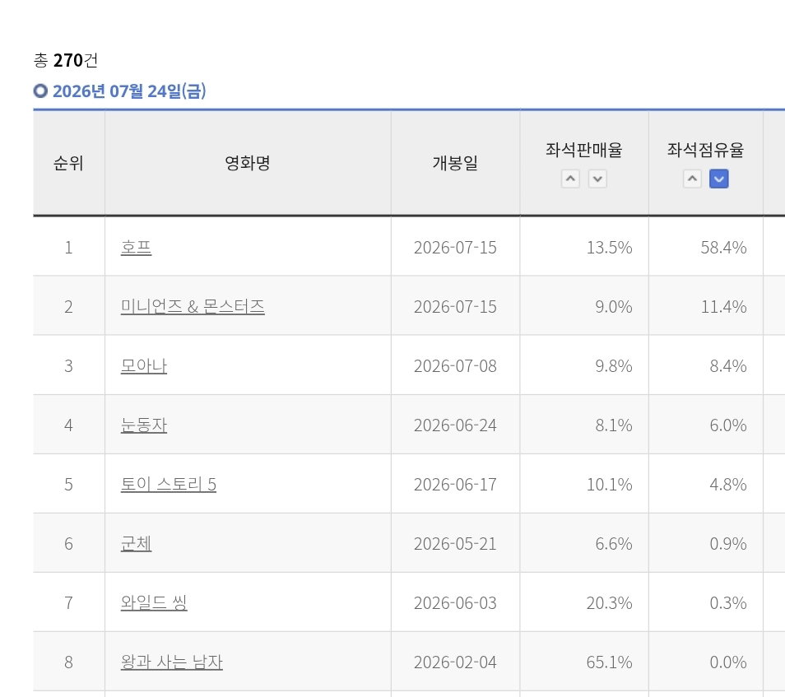Open movie link 눈동자
The width and height of the screenshot is (785, 697).
(143, 425)
